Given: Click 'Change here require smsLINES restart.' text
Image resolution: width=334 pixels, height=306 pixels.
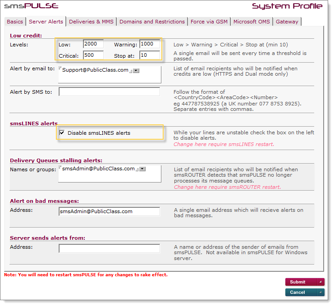Looking at the screenshot, I should (224, 144).
